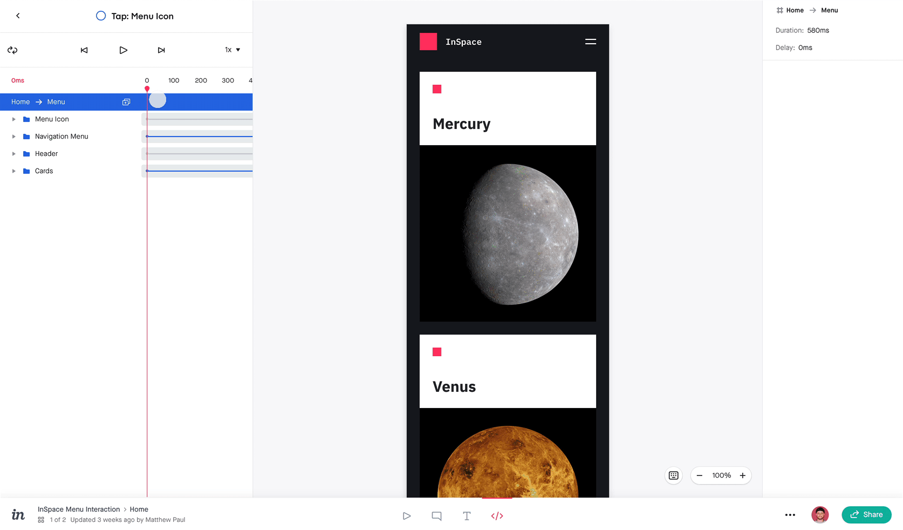Click the 300 tick on timeline ruler
This screenshot has height=530, width=903.
coord(228,80)
